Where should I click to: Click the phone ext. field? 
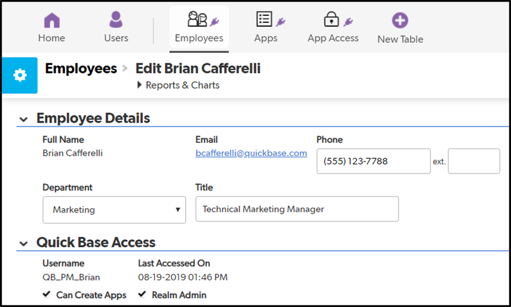474,161
